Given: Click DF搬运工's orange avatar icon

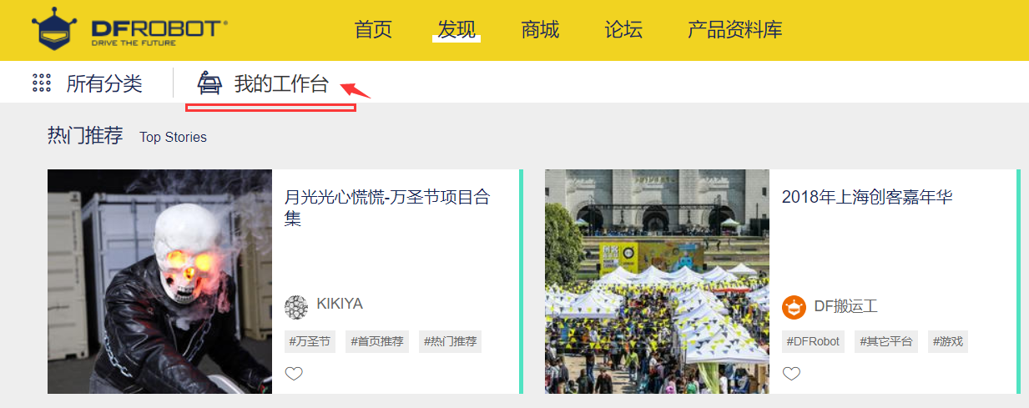Looking at the screenshot, I should point(794,306).
